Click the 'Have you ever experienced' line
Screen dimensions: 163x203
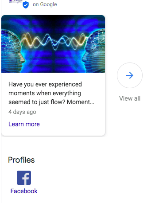tap(45, 84)
